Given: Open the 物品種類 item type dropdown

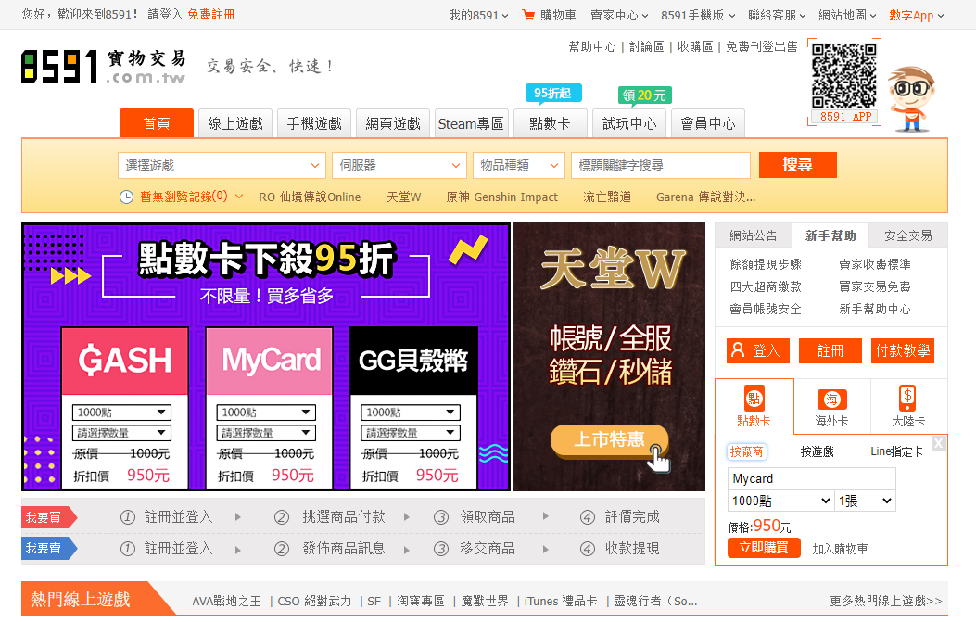Looking at the screenshot, I should point(519,166).
